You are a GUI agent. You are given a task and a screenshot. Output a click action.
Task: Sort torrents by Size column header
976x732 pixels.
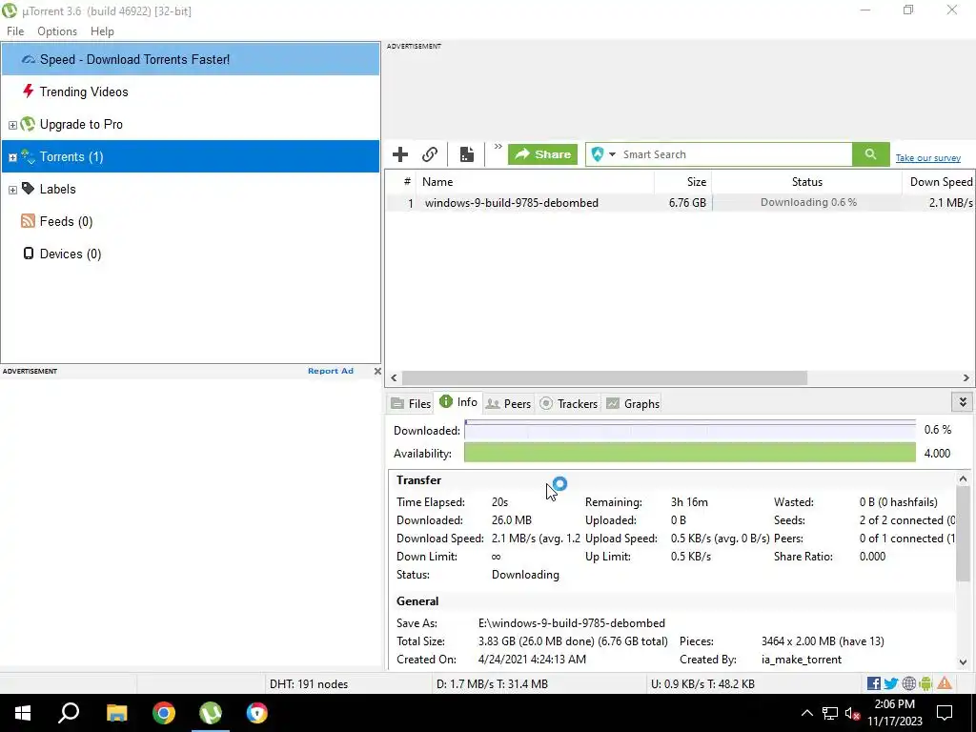pyautogui.click(x=682, y=182)
